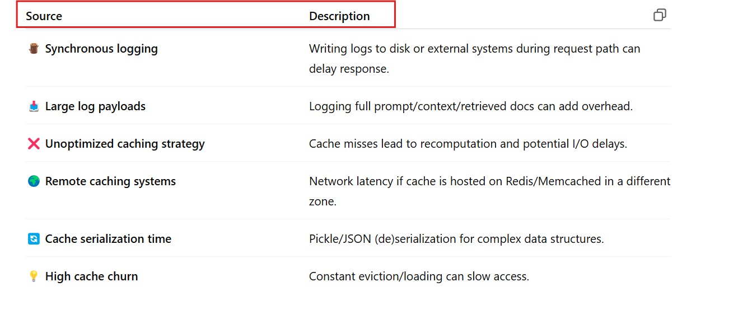This screenshot has height=324, width=738.
Task: Click the light bulb emoji icon
Action: pos(34,276)
